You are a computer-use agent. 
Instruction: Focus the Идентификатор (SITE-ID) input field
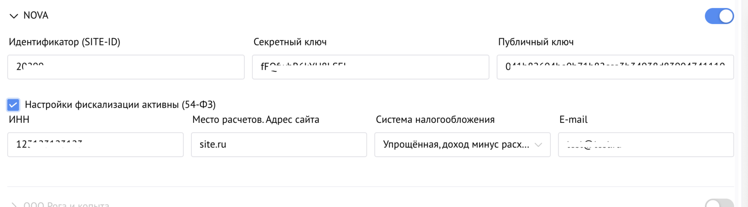coord(126,67)
